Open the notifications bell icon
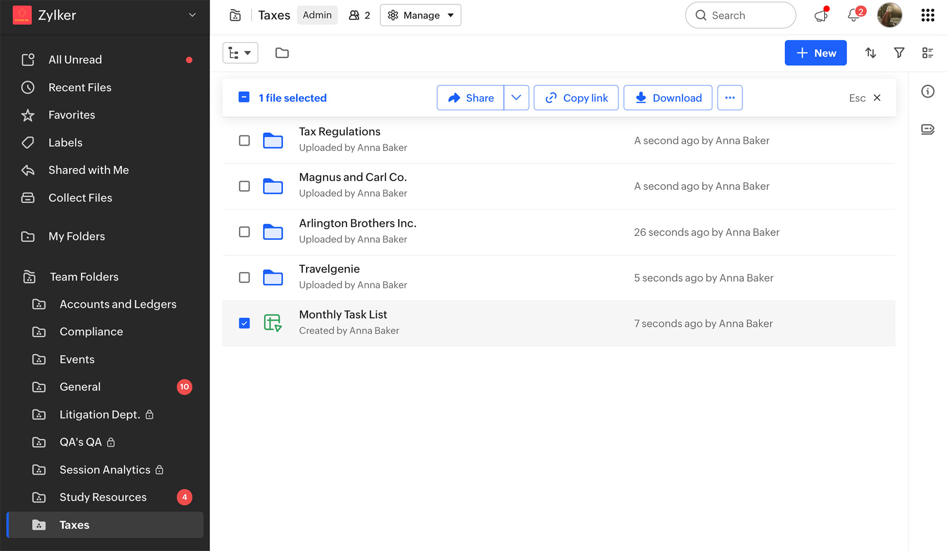Viewport: 947px width, 551px height. pyautogui.click(x=854, y=15)
